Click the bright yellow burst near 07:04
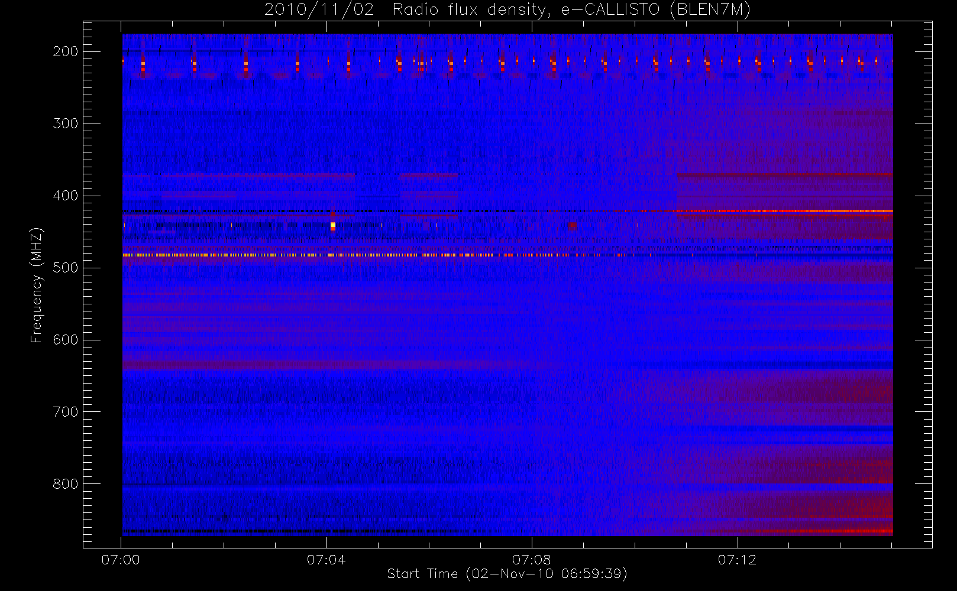Image resolution: width=957 pixels, height=591 pixels. 333,225
